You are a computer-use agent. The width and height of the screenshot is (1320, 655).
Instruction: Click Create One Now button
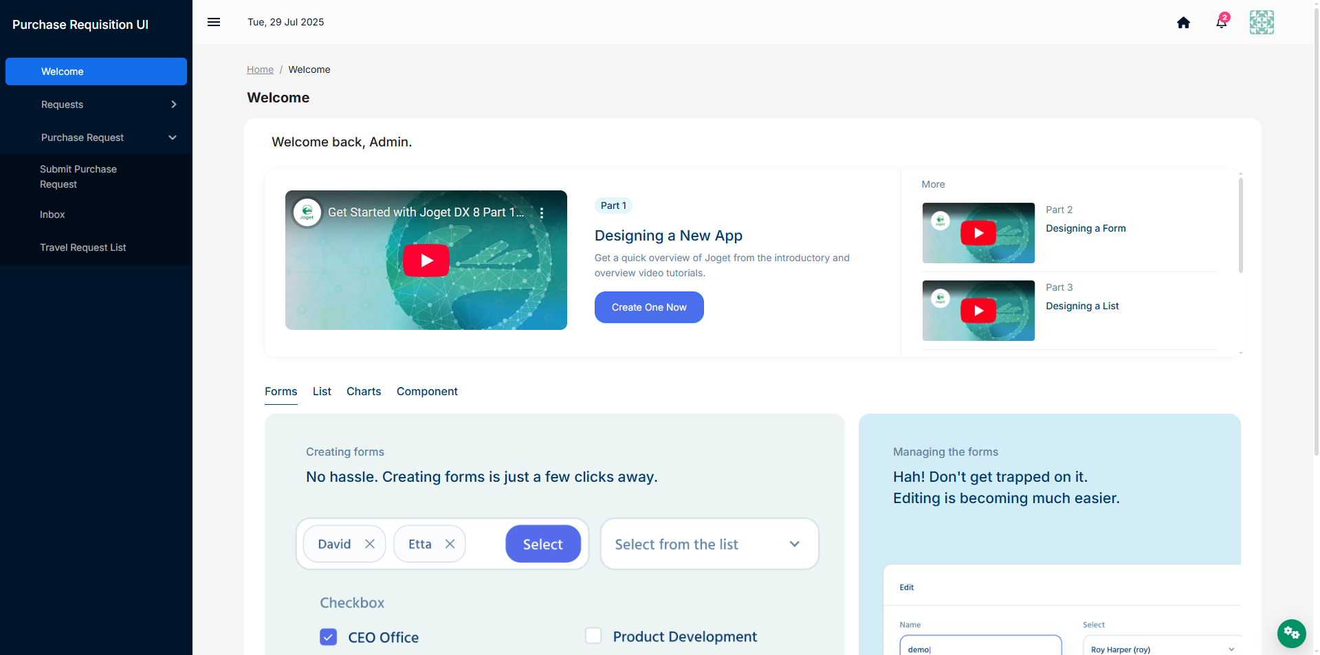[649, 307]
